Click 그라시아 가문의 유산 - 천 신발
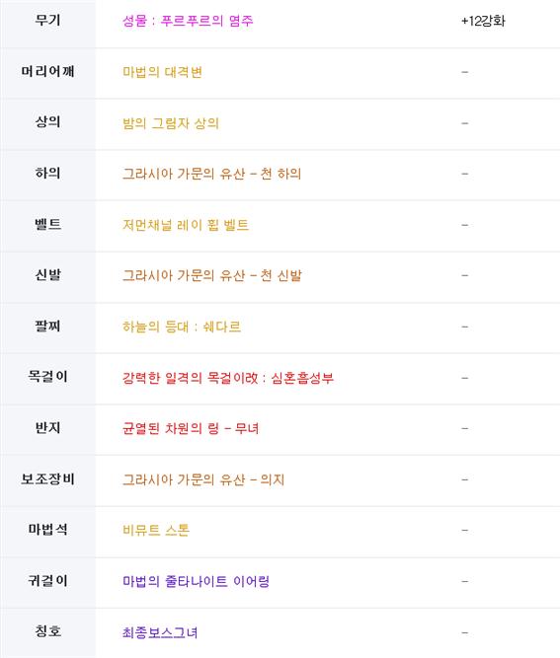Viewport: 560px width, 658px height. pos(211,275)
